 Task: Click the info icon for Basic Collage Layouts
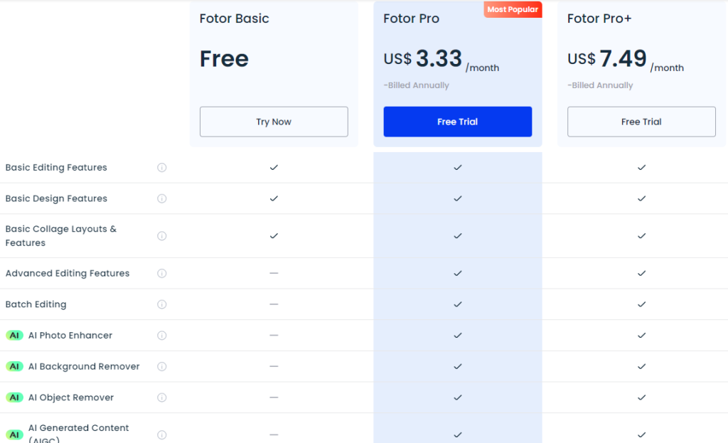[x=161, y=235]
